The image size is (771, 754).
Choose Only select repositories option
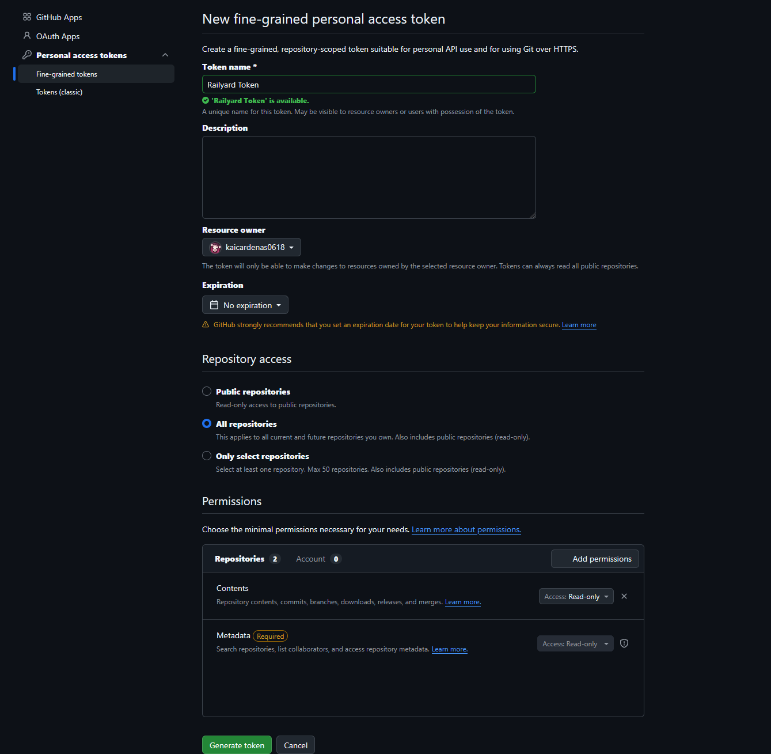207,456
